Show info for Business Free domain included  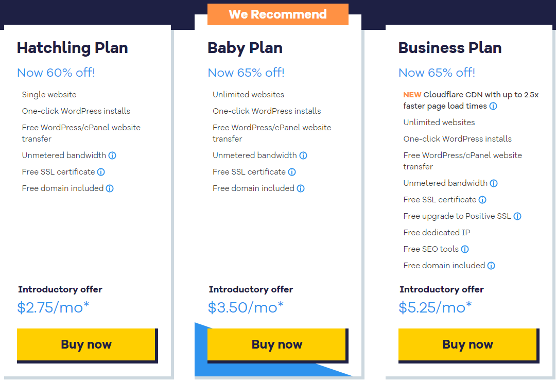491,266
